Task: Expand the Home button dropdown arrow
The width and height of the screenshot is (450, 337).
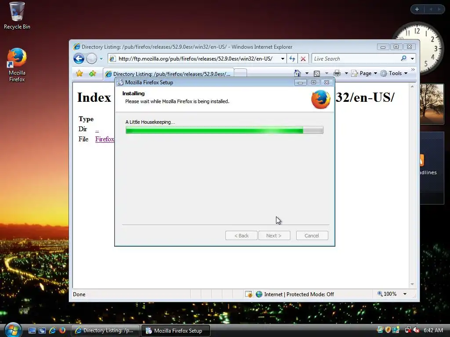Action: point(307,73)
